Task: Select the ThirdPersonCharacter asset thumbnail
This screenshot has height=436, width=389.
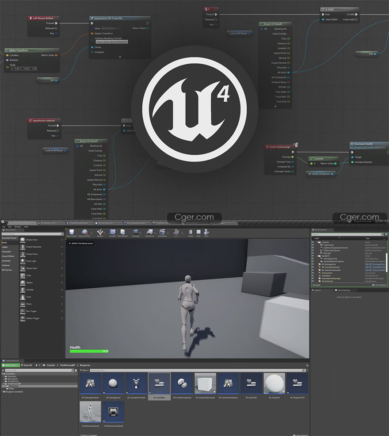Action: (90, 412)
